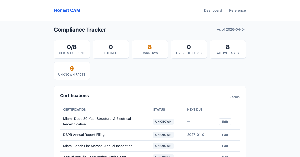Click the 9 Unknown Facts card

[x=72, y=71]
